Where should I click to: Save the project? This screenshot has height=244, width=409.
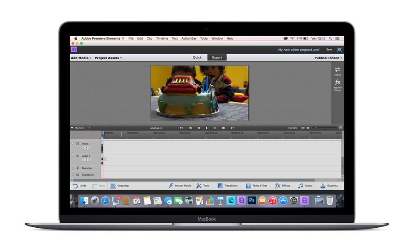click(329, 50)
